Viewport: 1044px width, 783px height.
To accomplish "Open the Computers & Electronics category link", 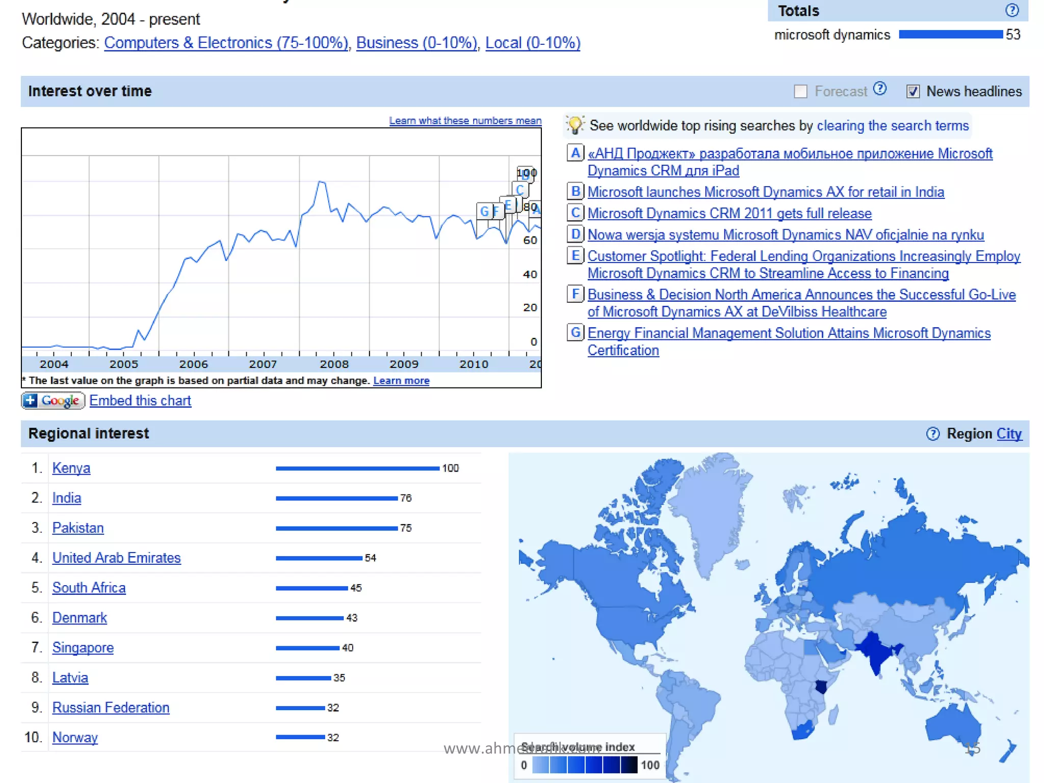I will click(x=226, y=43).
